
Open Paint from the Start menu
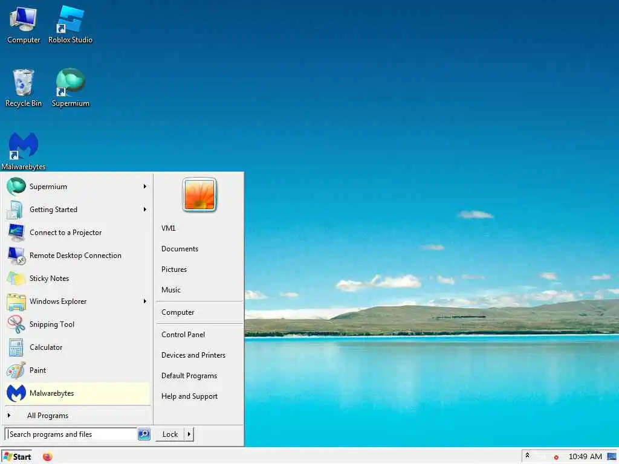click(78, 370)
